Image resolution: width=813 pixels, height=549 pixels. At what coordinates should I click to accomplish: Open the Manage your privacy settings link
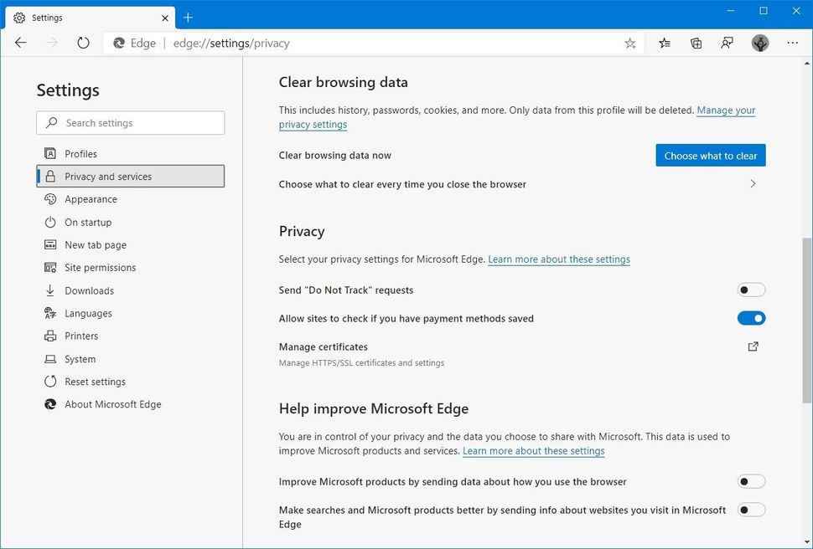coord(726,110)
